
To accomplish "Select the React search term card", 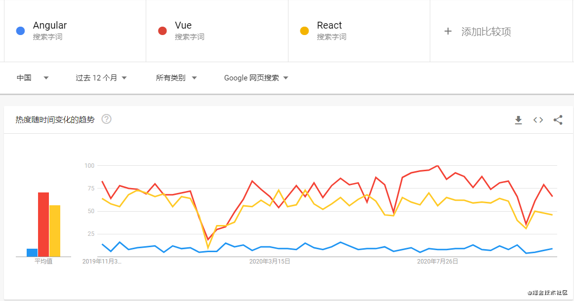I will [x=359, y=31].
